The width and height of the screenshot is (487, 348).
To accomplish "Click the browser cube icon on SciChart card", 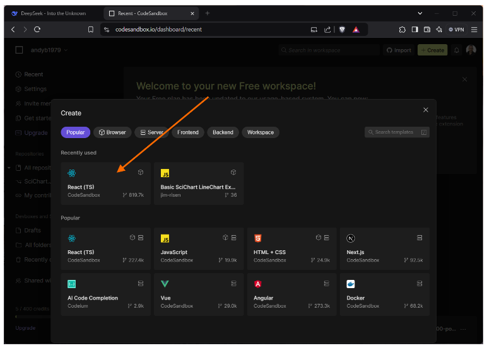I will (x=233, y=172).
